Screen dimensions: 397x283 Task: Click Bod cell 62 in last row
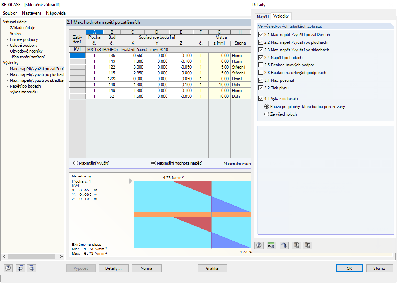click(x=112, y=96)
